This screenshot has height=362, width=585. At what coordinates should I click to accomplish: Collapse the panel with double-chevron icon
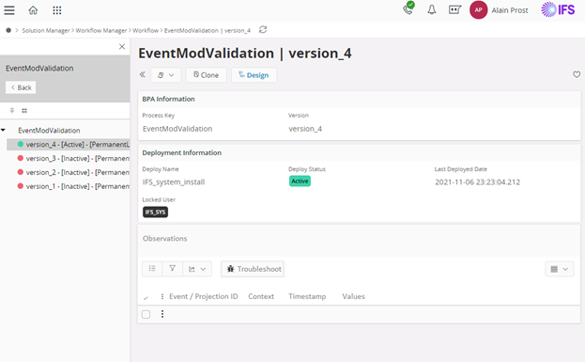pos(143,74)
